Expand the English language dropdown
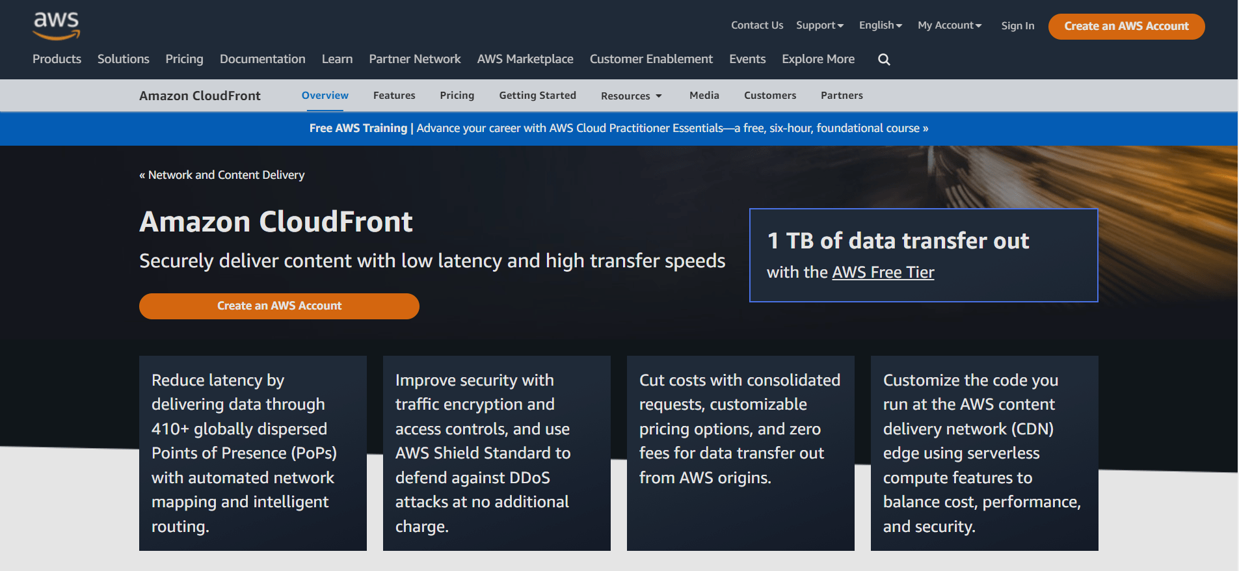 (x=881, y=25)
